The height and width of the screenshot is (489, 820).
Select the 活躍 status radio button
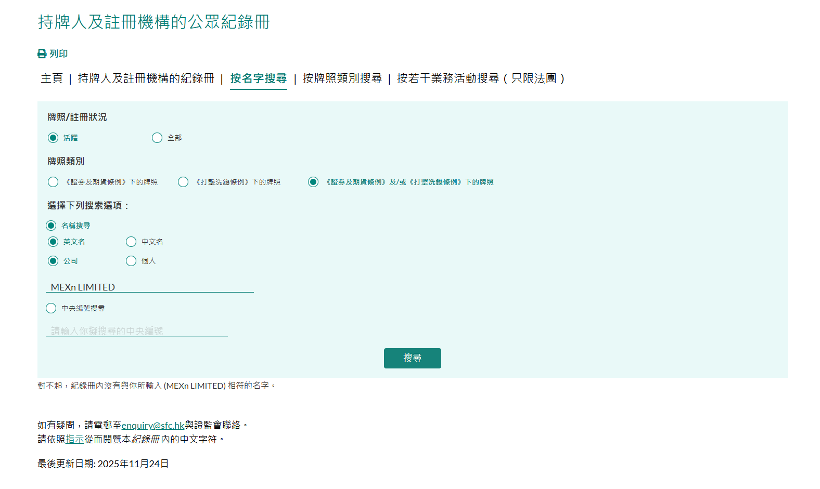pos(53,138)
